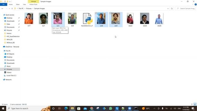This screenshot has width=197, height=111.
Task: Click Pictures in address breadcrumb
Action: (29, 9)
